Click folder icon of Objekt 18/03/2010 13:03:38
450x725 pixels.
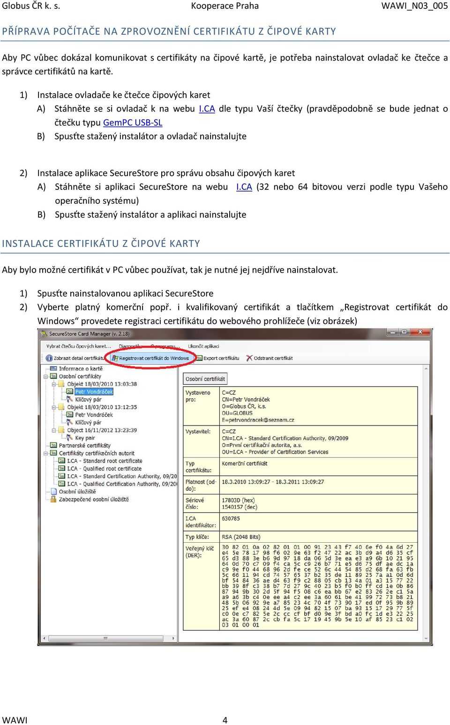(62, 384)
